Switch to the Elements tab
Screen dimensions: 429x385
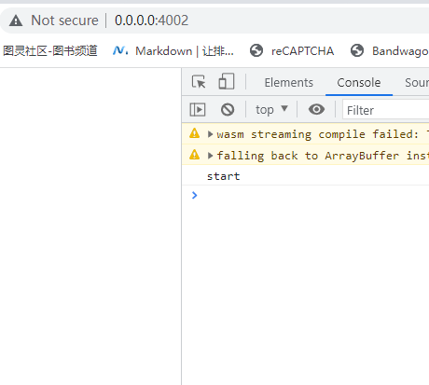[x=289, y=83]
